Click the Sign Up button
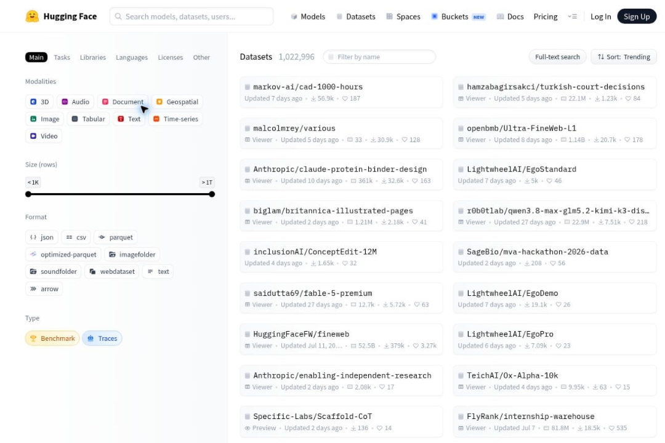The height and width of the screenshot is (443, 665). click(x=637, y=17)
